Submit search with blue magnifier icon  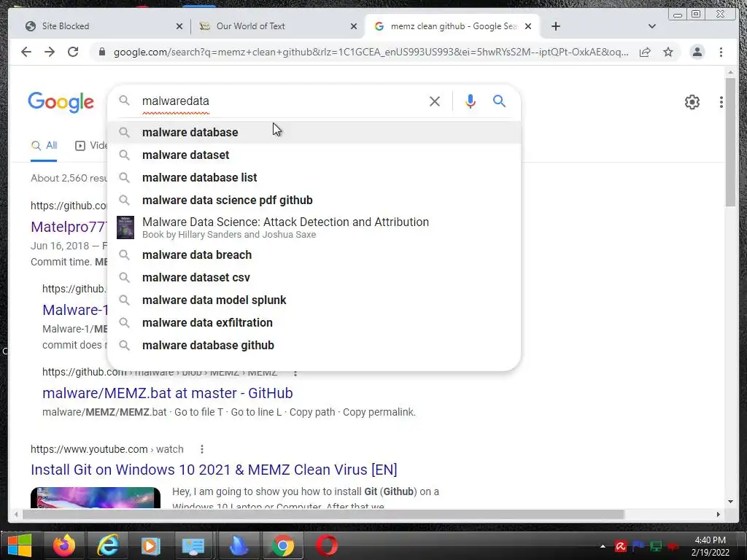(x=499, y=101)
